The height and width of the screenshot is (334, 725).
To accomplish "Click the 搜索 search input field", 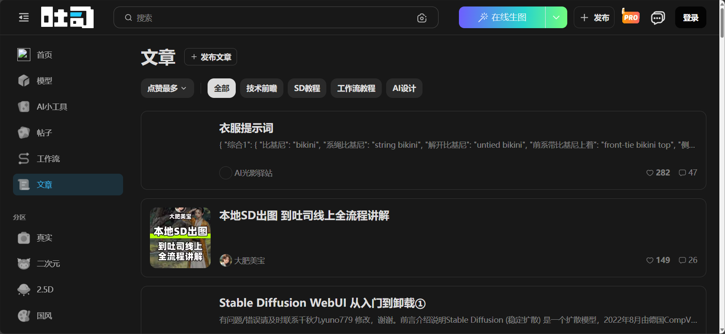I will coord(276,18).
